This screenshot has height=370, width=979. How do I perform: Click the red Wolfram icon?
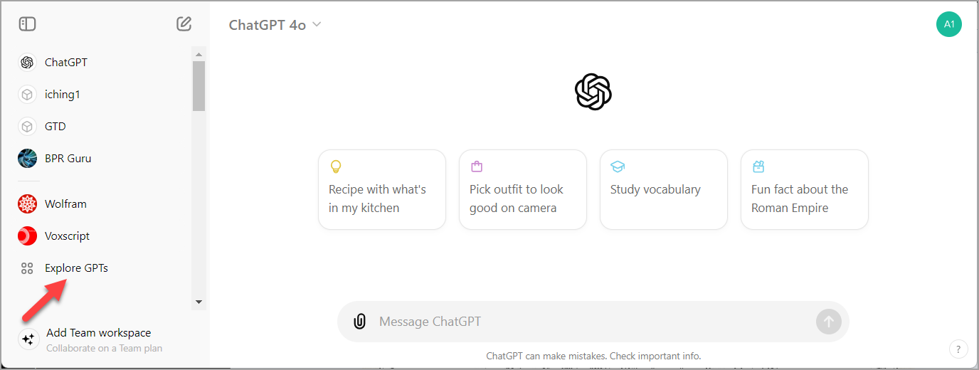[x=27, y=204]
